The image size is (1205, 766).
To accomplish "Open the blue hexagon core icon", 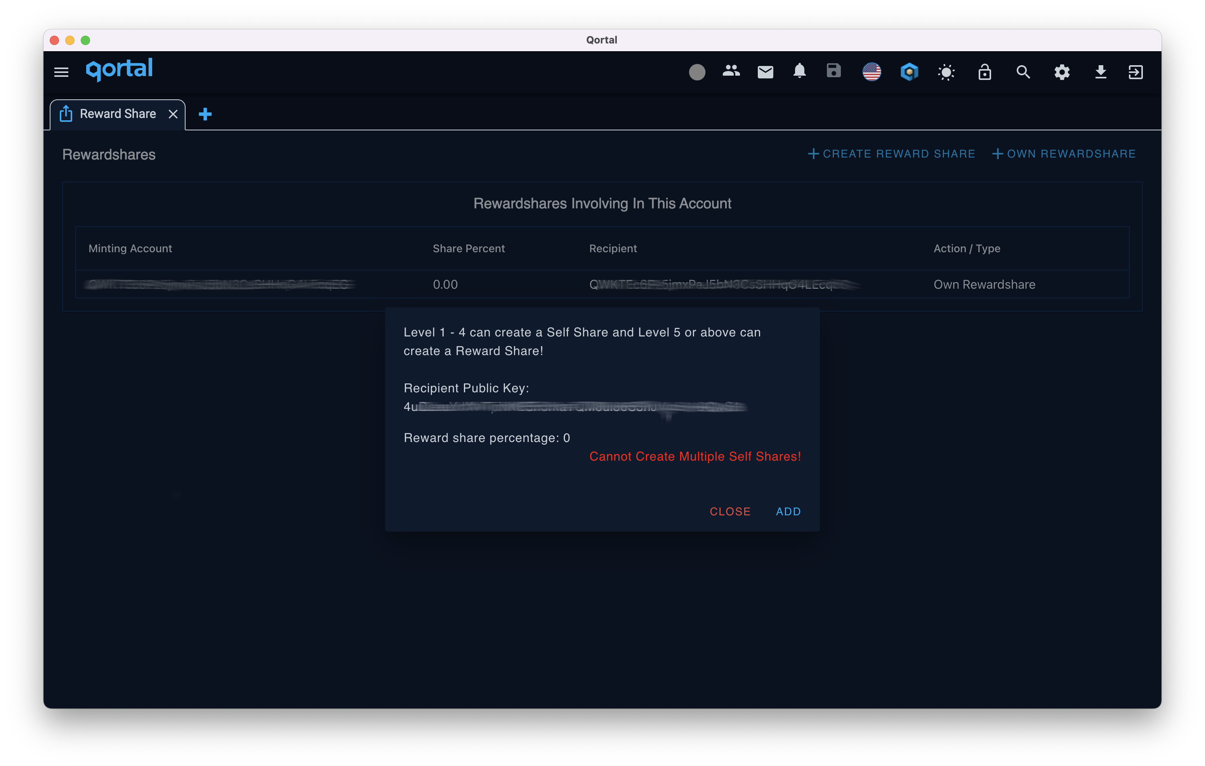I will click(909, 71).
